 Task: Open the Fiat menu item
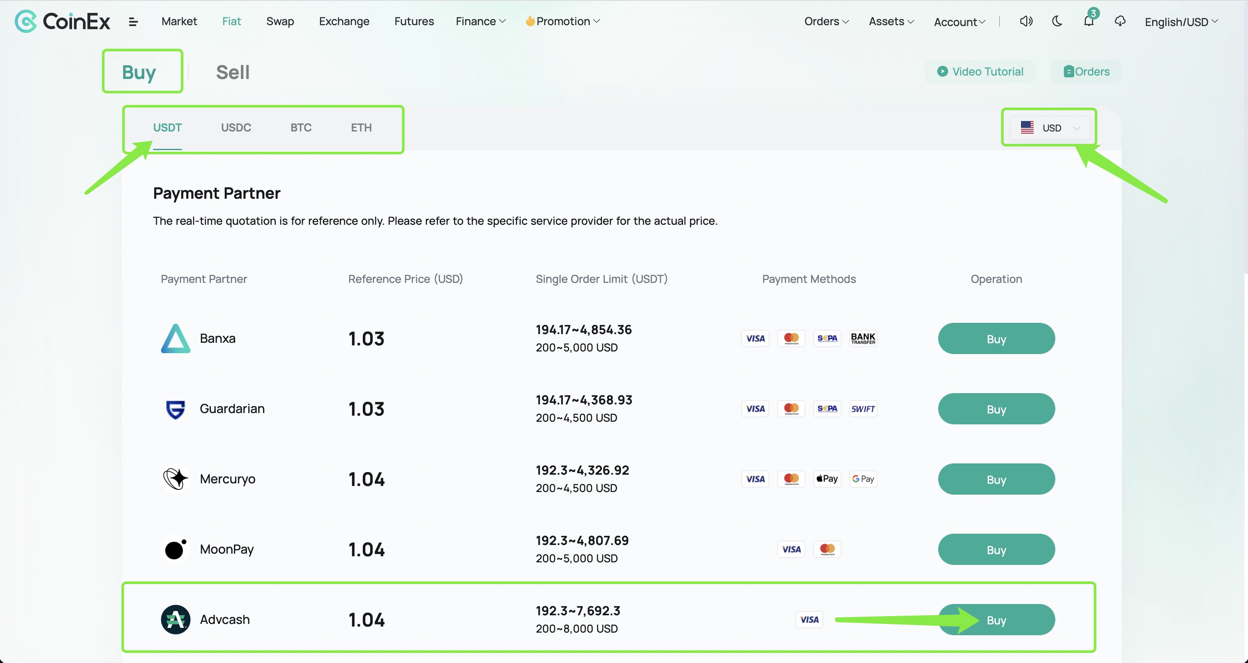(232, 21)
